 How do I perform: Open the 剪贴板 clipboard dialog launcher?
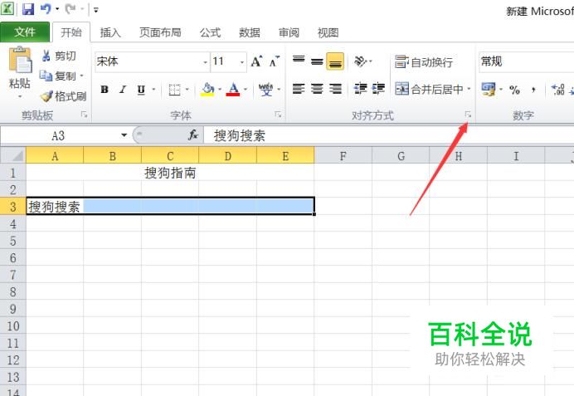(85, 115)
